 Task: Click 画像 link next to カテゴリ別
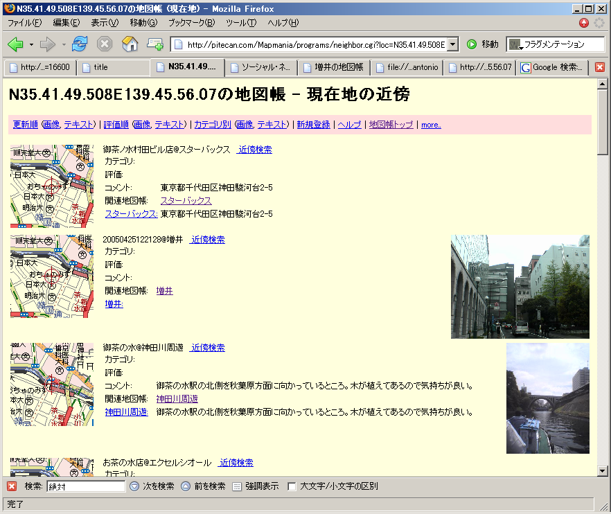click(245, 125)
